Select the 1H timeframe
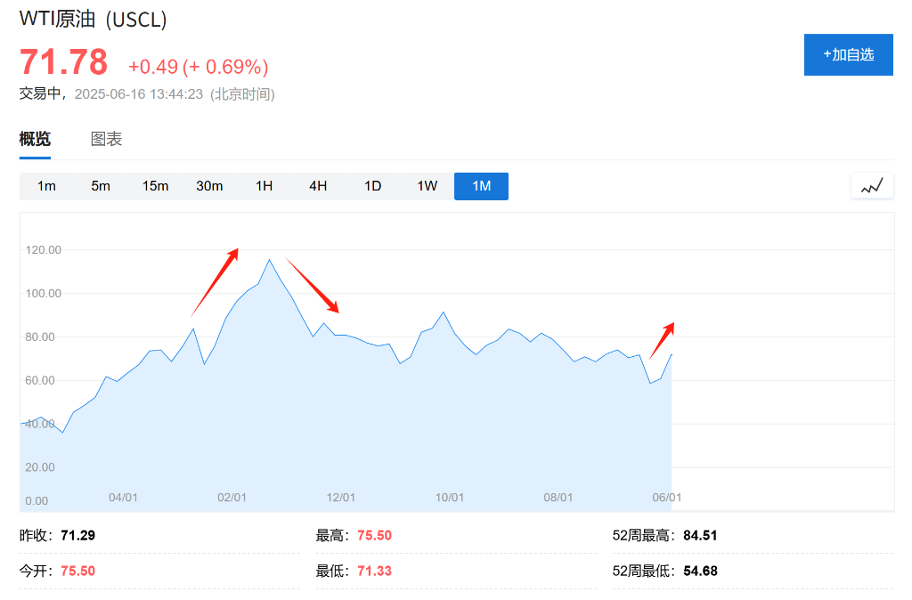The height and width of the screenshot is (600, 912). 264,186
